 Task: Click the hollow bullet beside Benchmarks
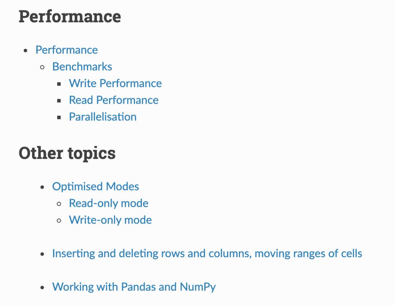pyautogui.click(x=42, y=67)
